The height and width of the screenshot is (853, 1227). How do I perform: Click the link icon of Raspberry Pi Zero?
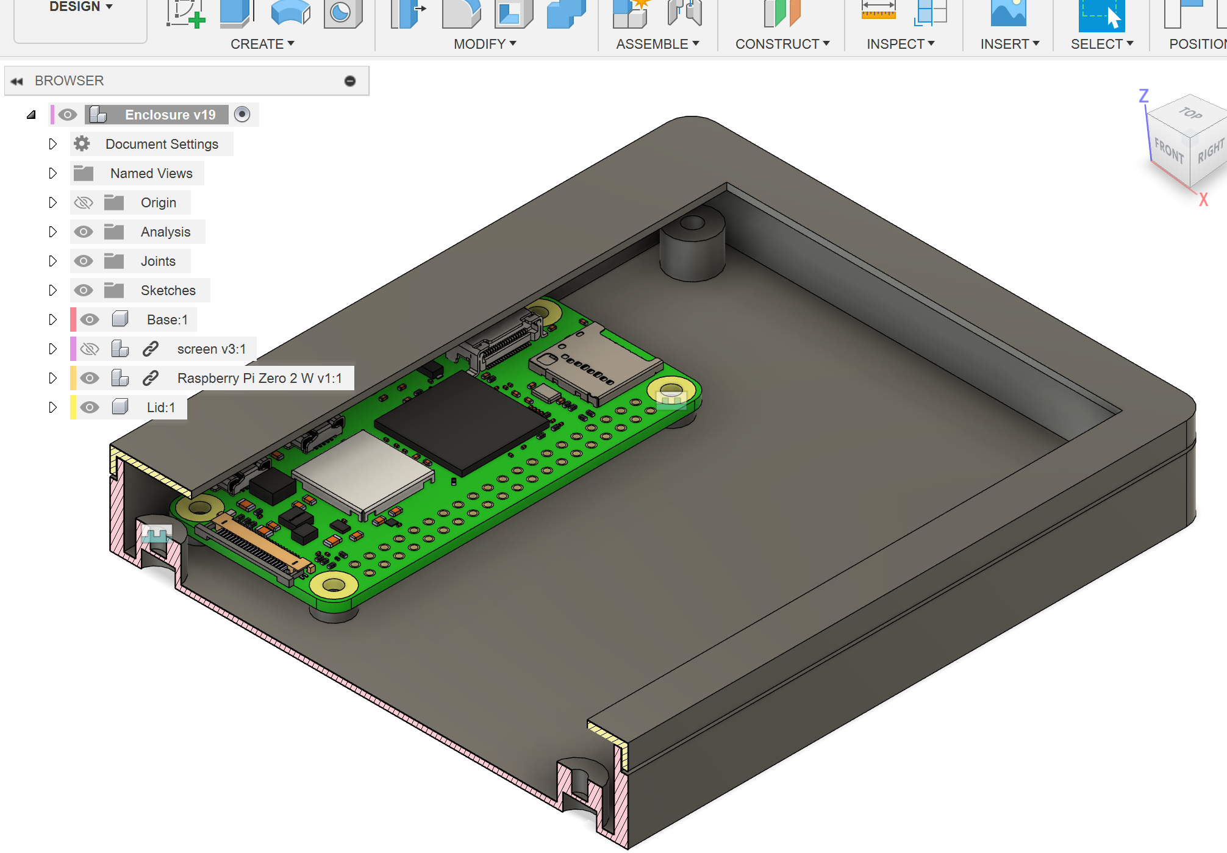pos(150,378)
